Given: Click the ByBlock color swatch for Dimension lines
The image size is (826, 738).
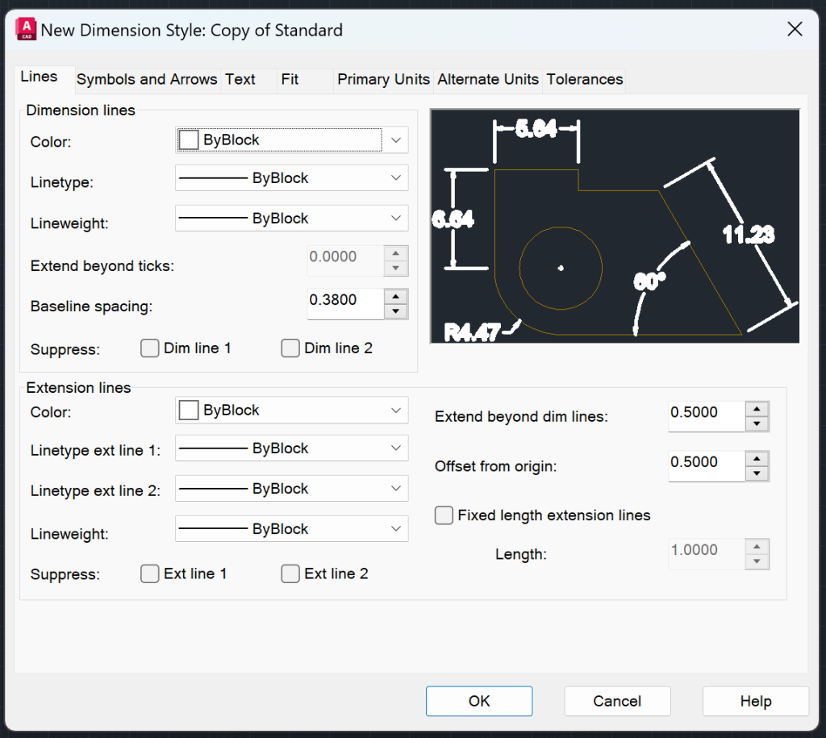Looking at the screenshot, I should click(188, 139).
